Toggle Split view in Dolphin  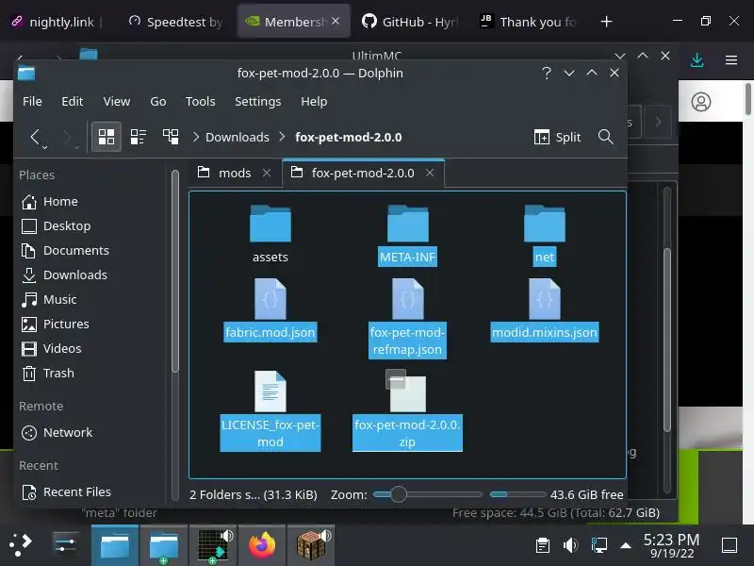click(x=557, y=137)
